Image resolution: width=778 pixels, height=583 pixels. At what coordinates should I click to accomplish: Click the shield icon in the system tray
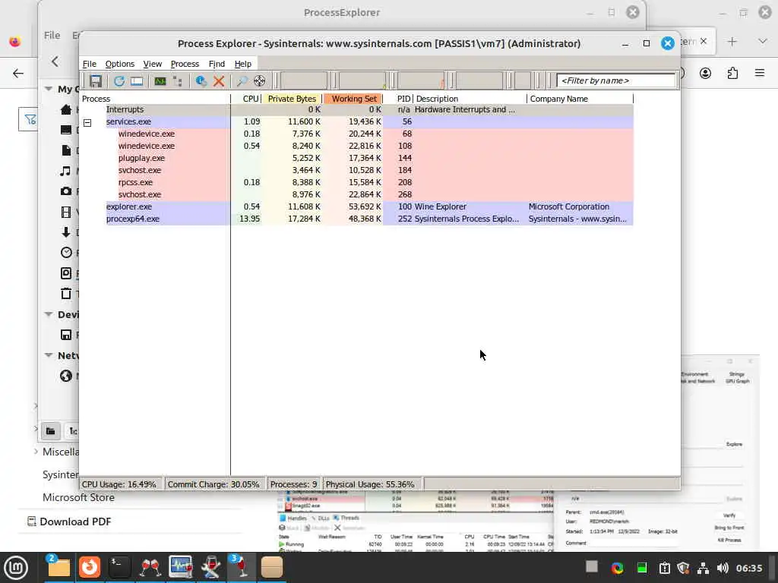[683, 568]
